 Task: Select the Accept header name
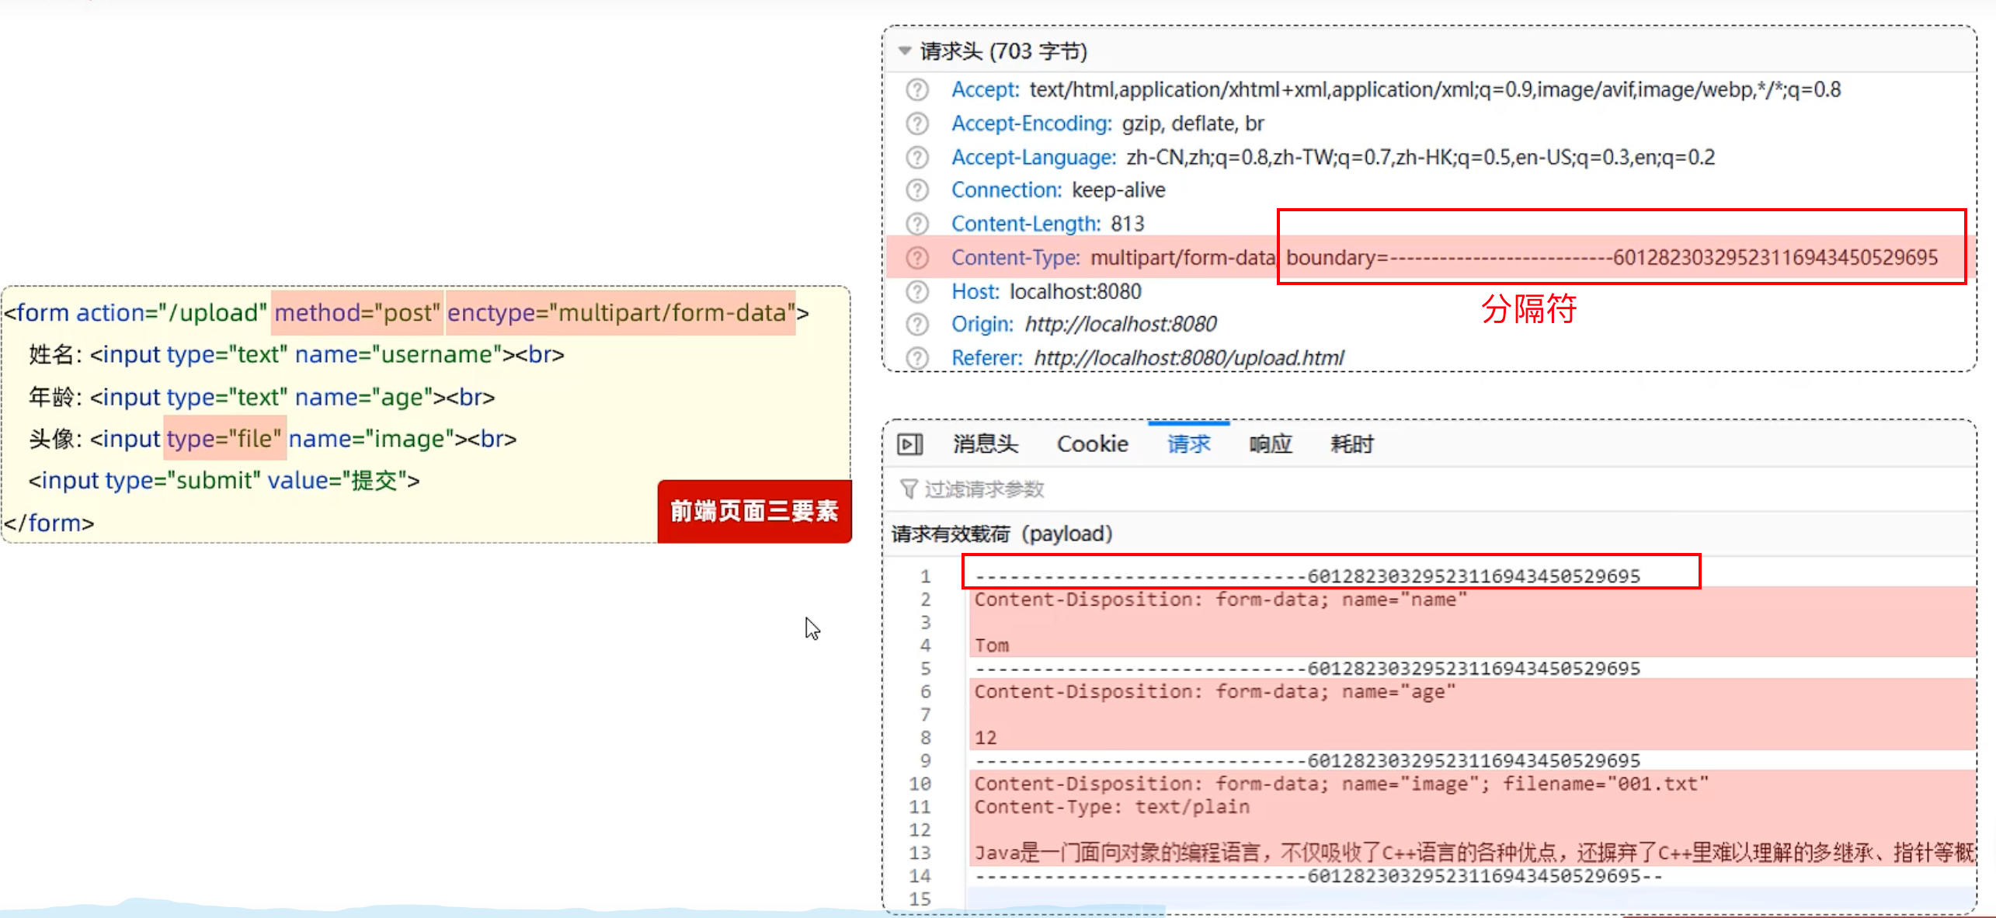coord(985,90)
